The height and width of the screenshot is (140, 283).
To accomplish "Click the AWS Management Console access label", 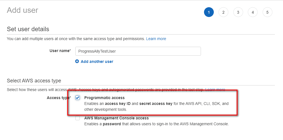I will [116, 118].
